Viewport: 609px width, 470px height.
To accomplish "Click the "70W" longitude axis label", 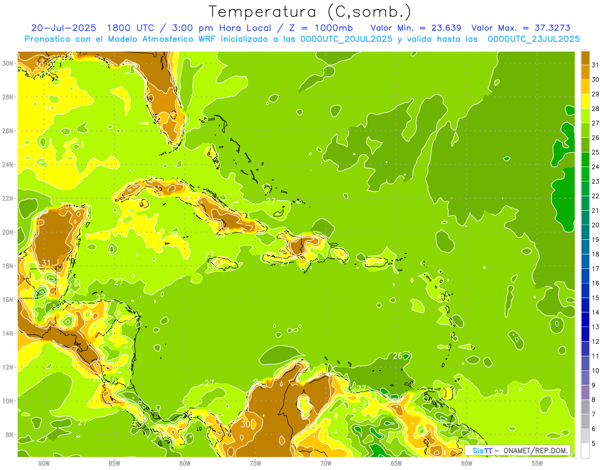I will [326, 463].
